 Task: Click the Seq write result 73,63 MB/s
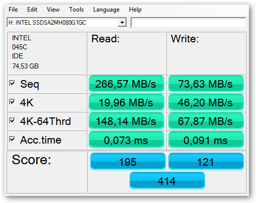coord(206,84)
